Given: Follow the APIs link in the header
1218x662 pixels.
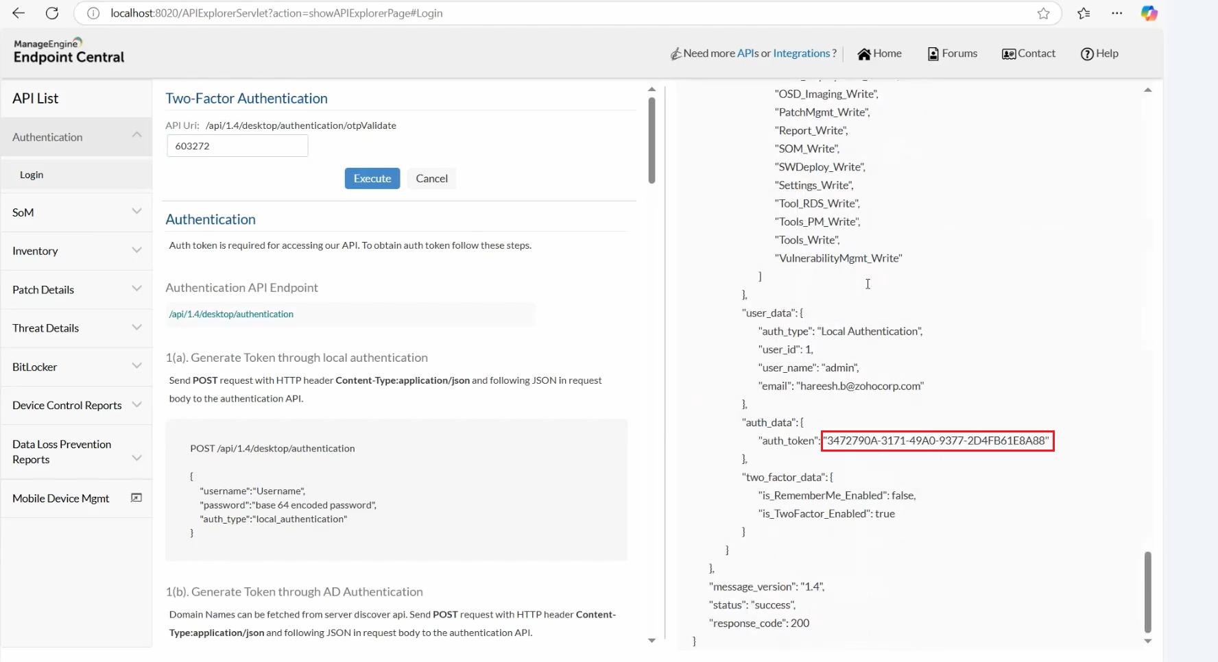Looking at the screenshot, I should point(748,53).
